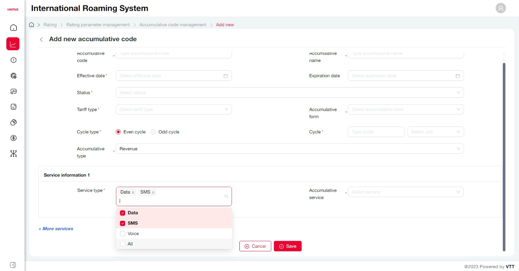This screenshot has height=271, width=519.
Task: Collapse the sidebar using the bottom icon
Action: click(13, 265)
